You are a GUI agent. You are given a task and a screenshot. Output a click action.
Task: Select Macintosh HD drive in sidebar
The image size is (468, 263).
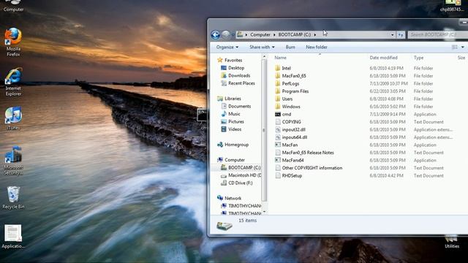(241, 175)
